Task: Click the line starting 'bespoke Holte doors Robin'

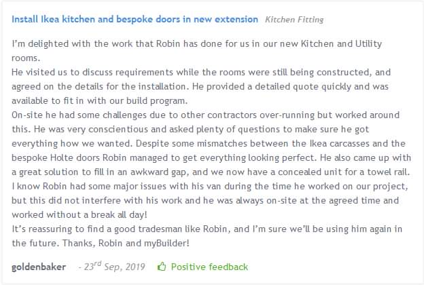Action: click(211, 157)
